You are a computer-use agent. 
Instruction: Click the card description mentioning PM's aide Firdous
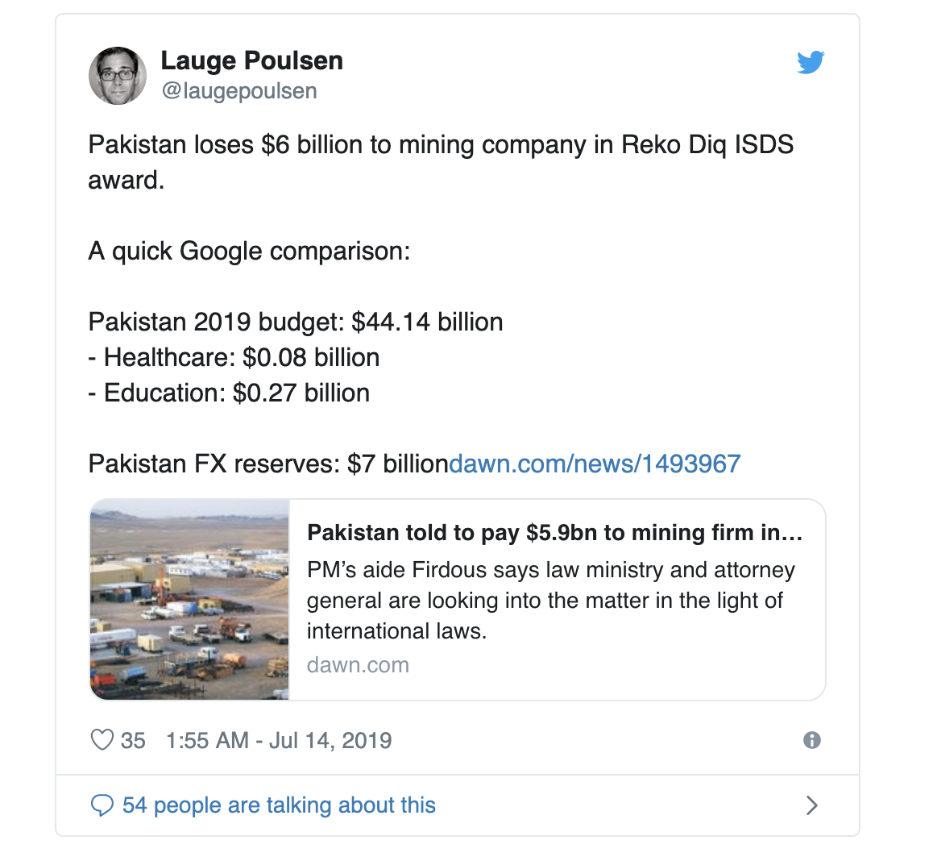coord(549,600)
